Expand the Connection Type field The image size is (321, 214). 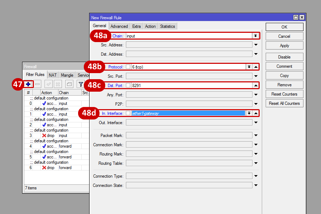click(256, 176)
